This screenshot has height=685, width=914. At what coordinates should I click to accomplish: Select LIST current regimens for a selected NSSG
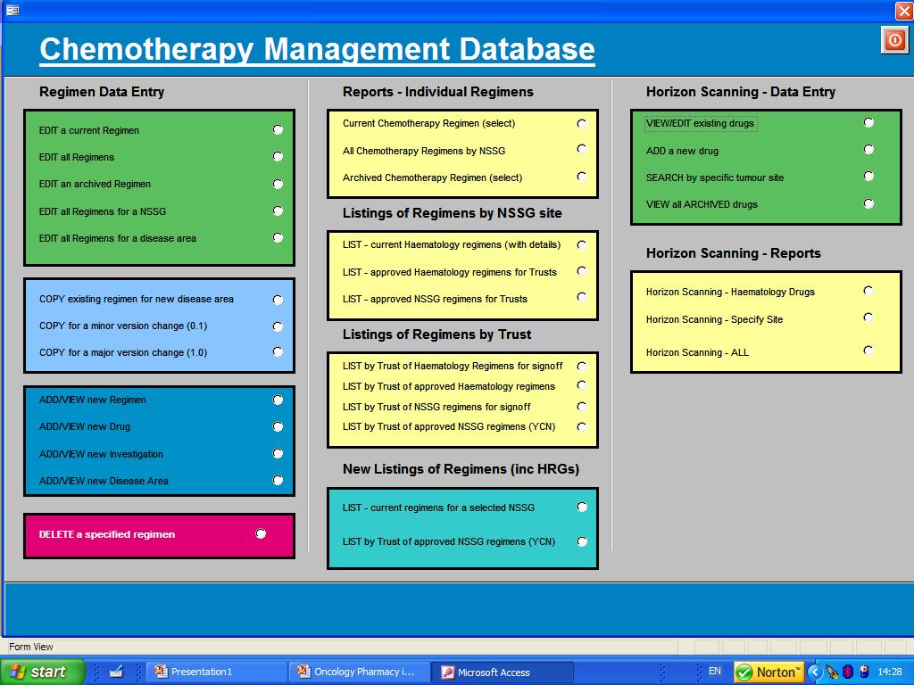pos(582,507)
